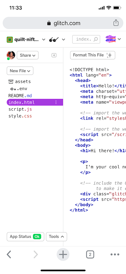Open the tab switcher showing 2
Image resolution: width=126 pixels, height=274 pixels.
point(90,255)
